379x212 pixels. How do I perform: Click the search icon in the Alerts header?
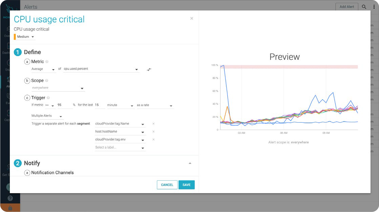coord(364,7)
